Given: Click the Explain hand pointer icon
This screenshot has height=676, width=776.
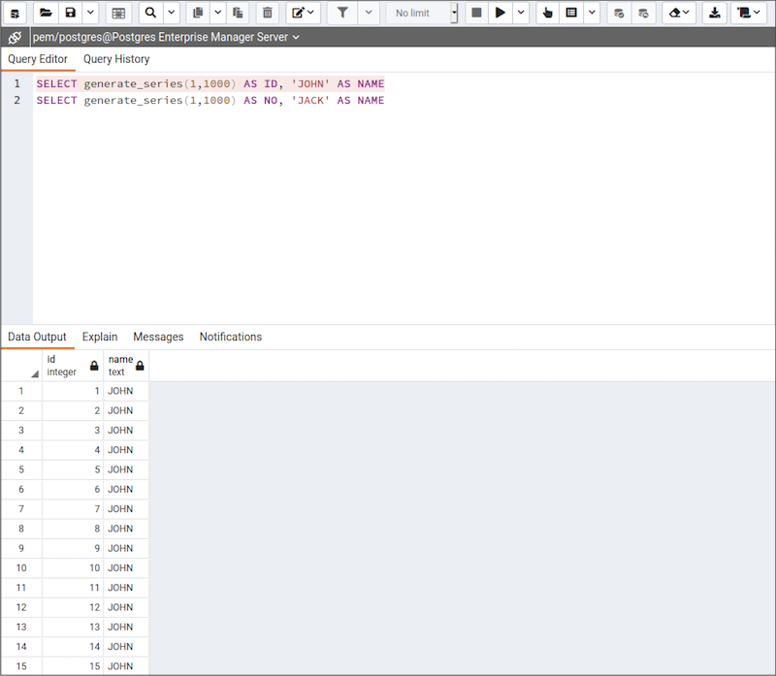Looking at the screenshot, I should pos(547,13).
